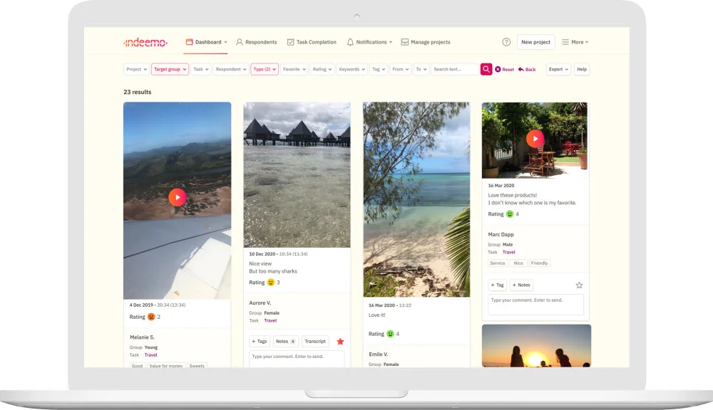The width and height of the screenshot is (713, 410).
Task: Add Notes to Marc Dapp's post
Action: point(522,285)
